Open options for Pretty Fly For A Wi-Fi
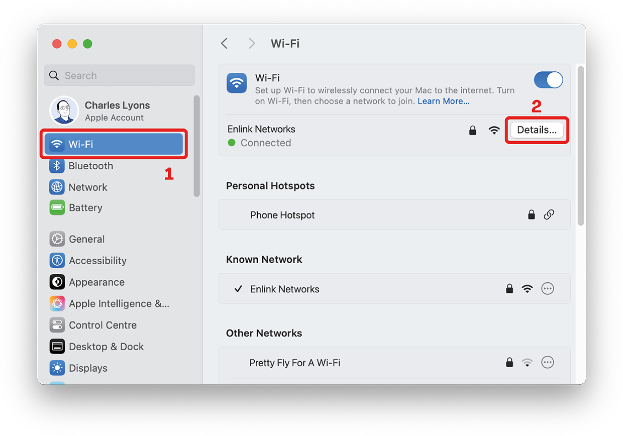 [548, 362]
